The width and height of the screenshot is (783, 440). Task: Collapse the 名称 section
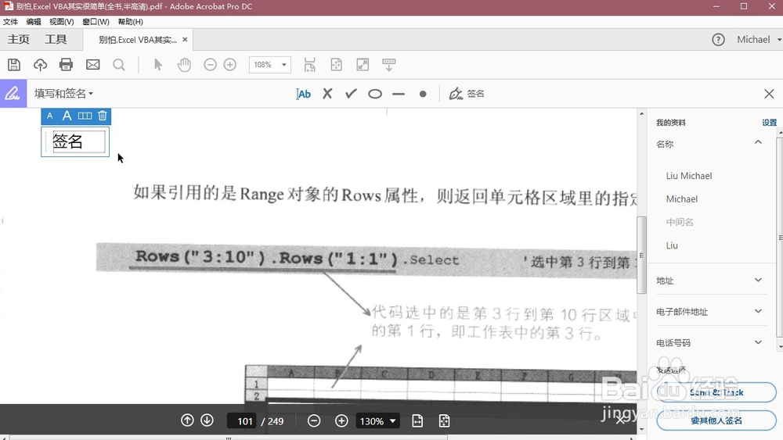point(758,142)
